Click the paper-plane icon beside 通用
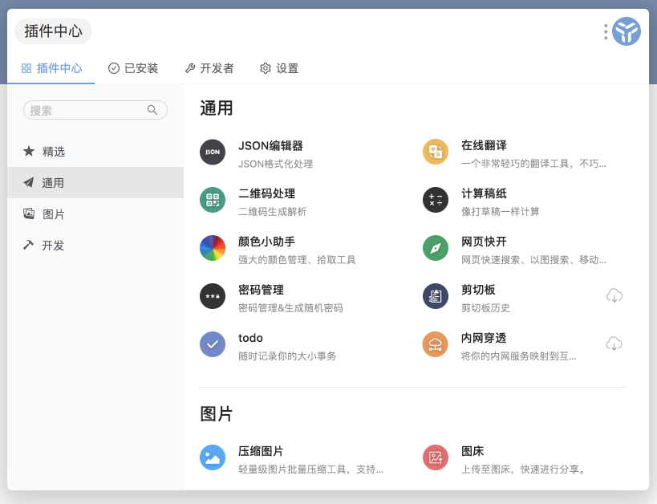Screen dimensions: 657x504 pyautogui.click(x=29, y=182)
